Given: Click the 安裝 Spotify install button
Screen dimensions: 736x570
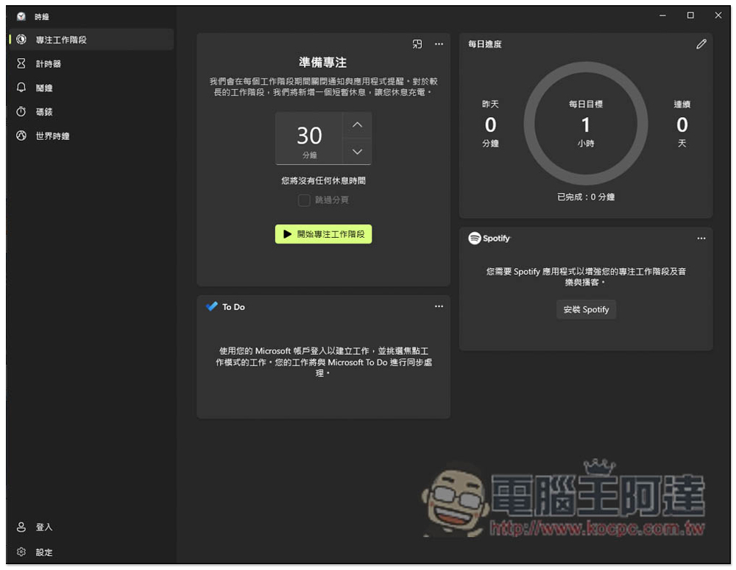Looking at the screenshot, I should [586, 309].
